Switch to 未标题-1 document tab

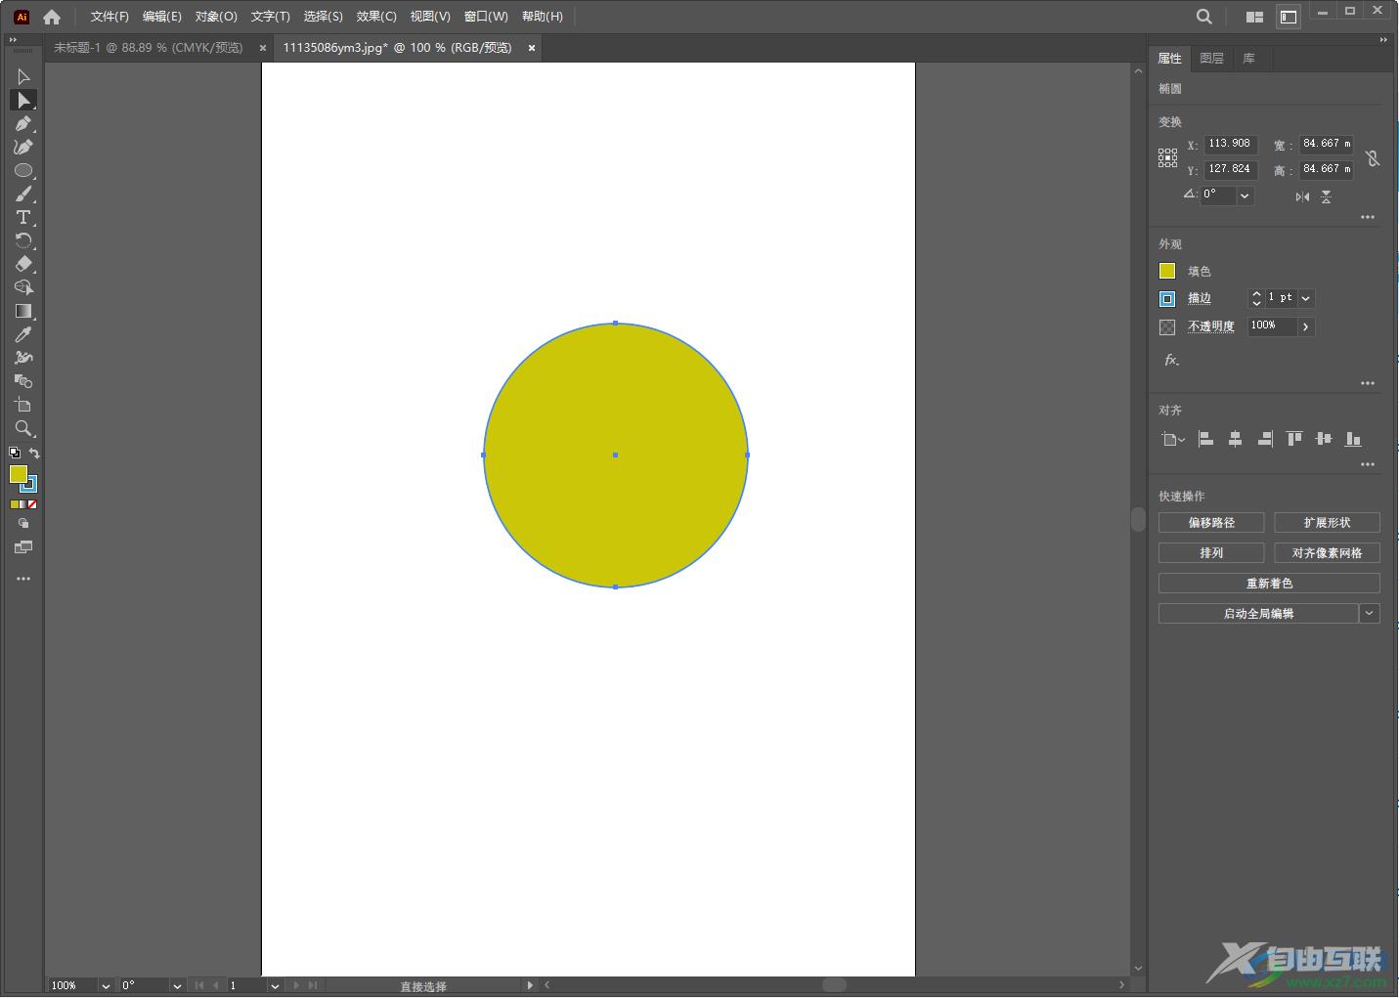pos(149,47)
